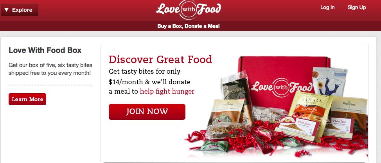Click the Discover Great Food heading
The height and width of the screenshot is (163, 381).
160,59
